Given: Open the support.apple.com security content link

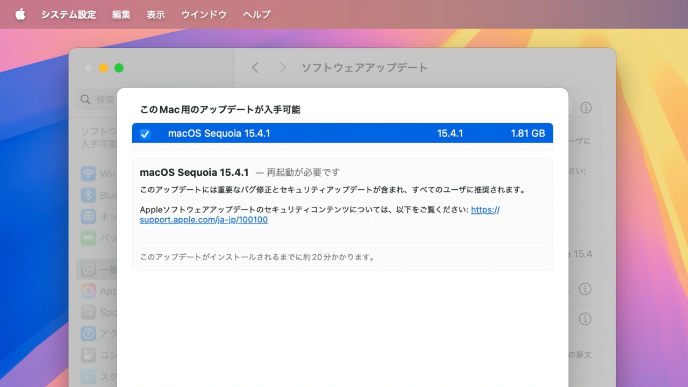Looking at the screenshot, I should click(204, 220).
